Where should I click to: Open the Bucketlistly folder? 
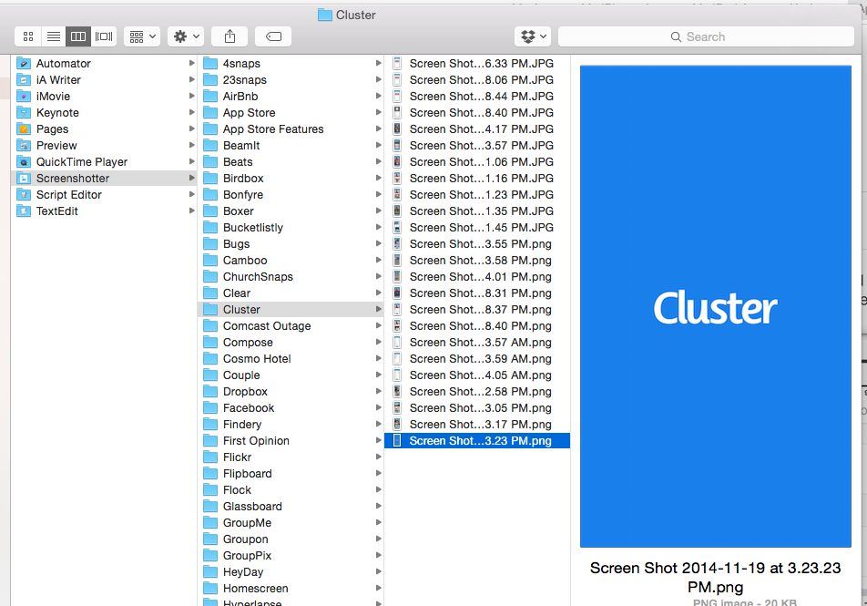point(291,228)
